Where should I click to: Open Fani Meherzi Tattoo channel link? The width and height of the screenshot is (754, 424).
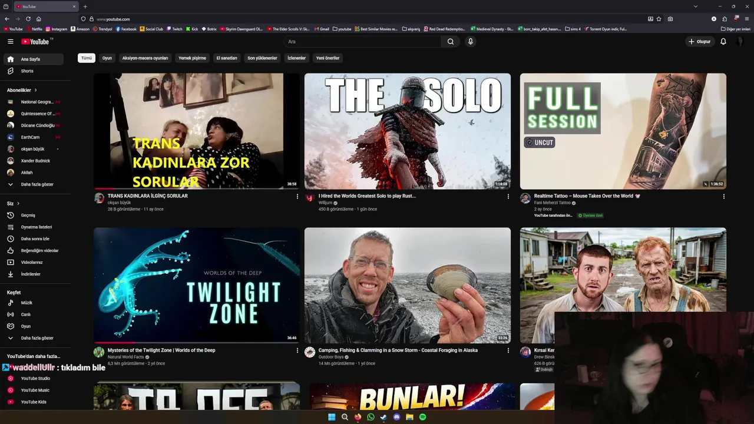pos(552,203)
